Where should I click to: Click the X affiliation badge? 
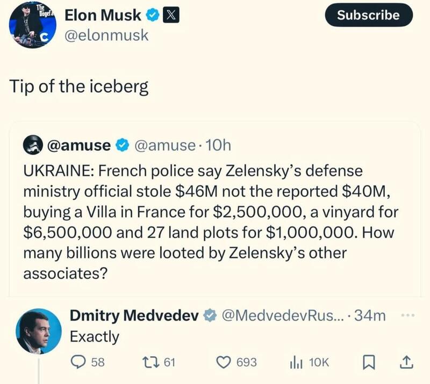point(171,16)
